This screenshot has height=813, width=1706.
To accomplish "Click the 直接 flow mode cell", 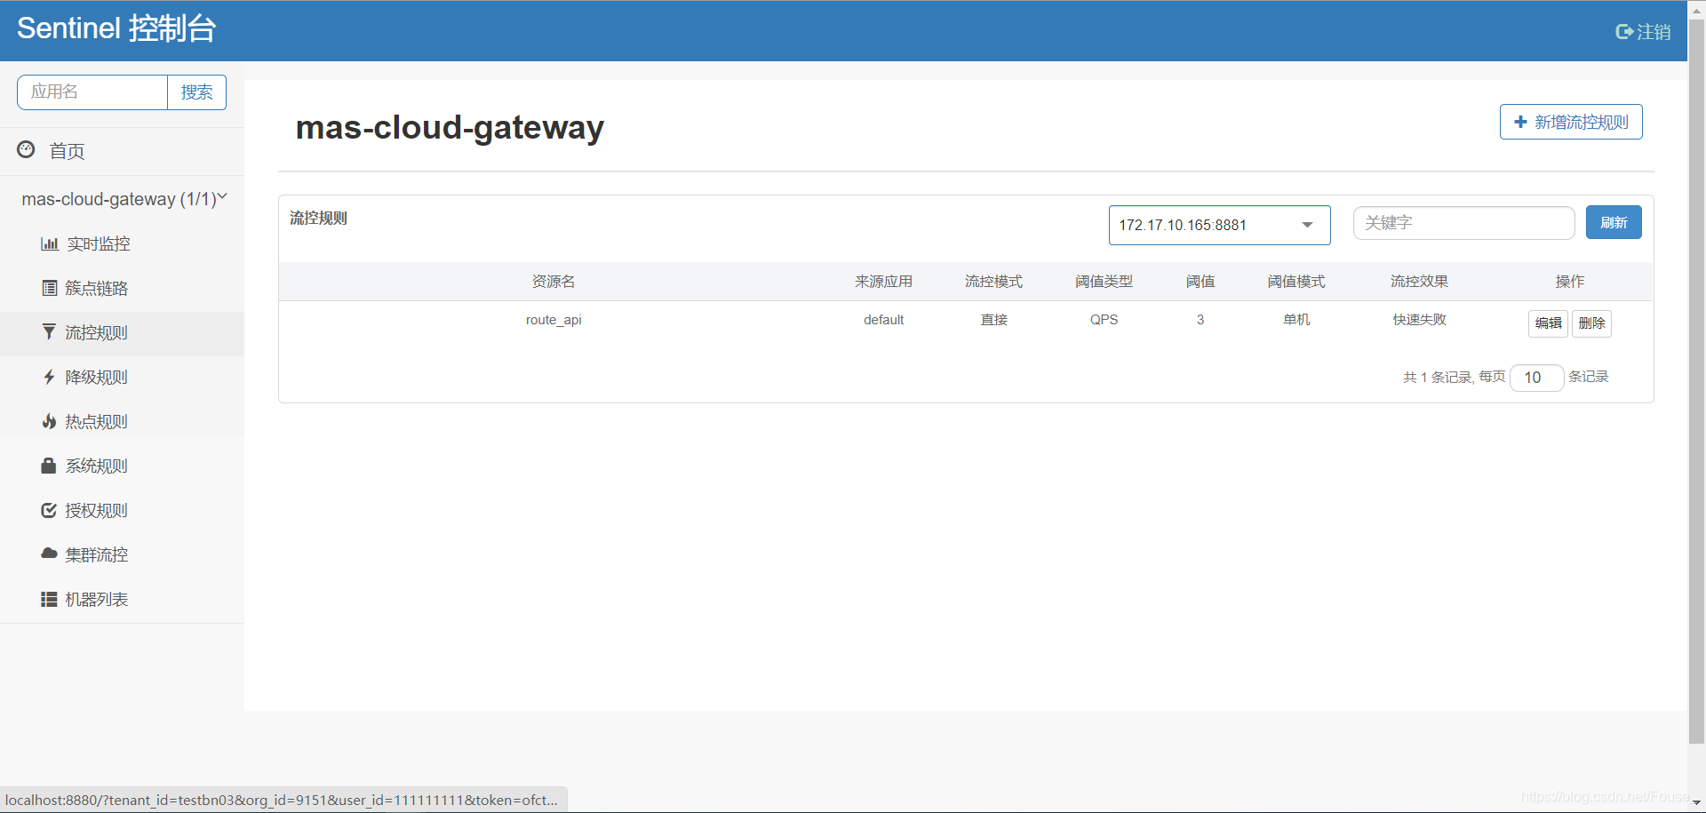I will pyautogui.click(x=993, y=320).
